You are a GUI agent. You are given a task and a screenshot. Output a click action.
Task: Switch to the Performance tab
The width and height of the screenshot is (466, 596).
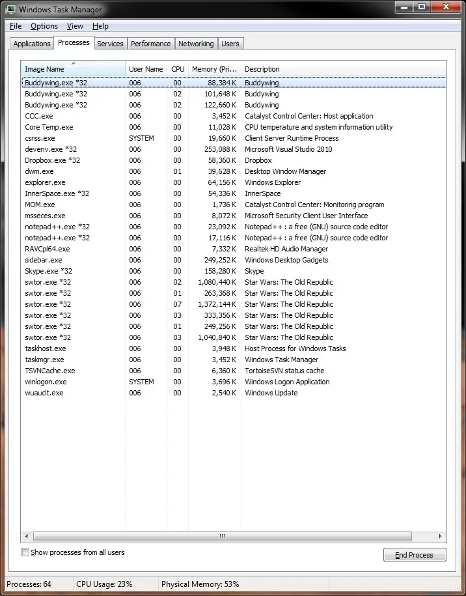point(150,44)
